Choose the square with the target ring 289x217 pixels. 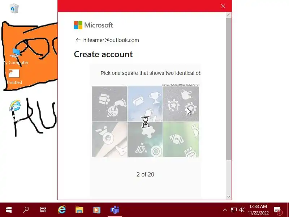[x=145, y=140]
